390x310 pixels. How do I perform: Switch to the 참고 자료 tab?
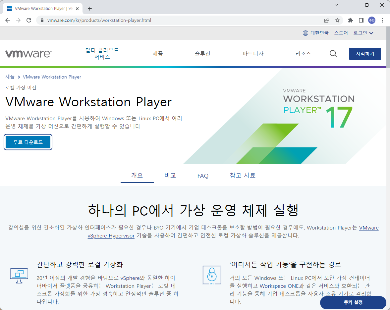click(243, 176)
